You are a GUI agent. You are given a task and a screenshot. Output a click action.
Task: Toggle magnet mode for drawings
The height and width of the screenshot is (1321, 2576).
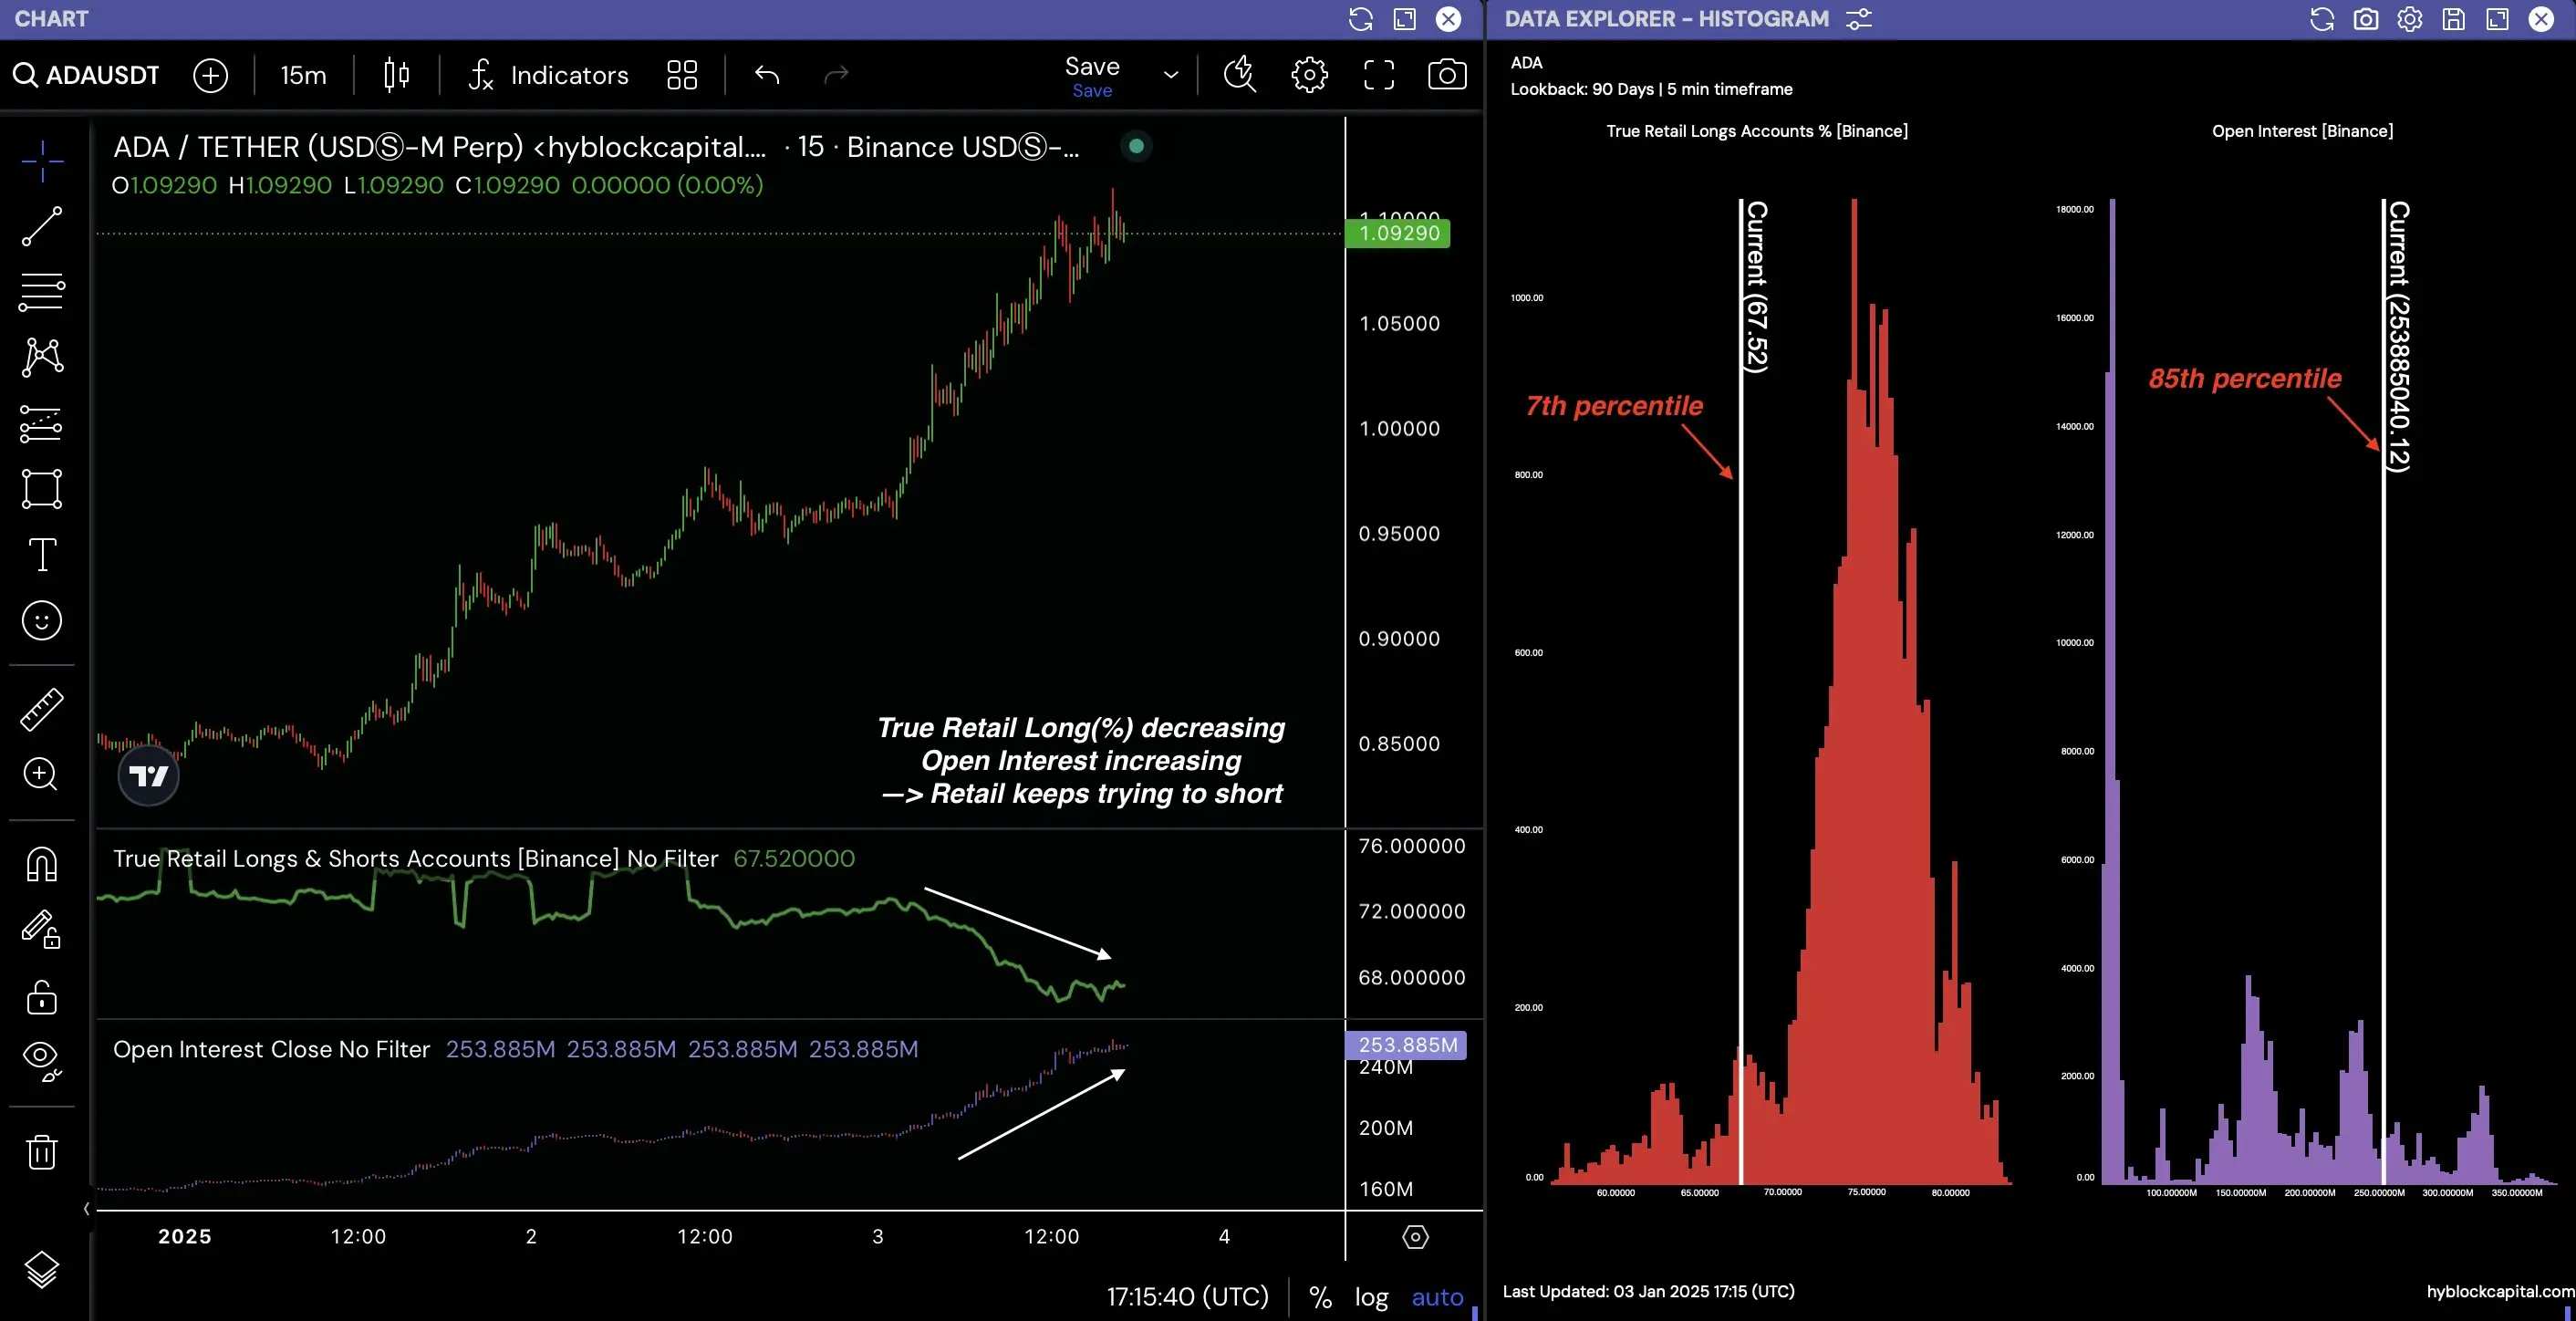(x=42, y=864)
